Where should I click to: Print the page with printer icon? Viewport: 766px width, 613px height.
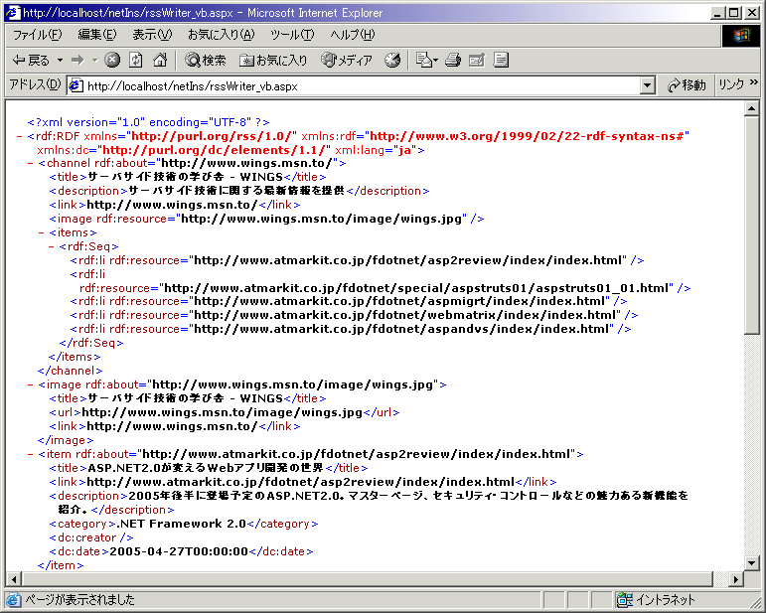(x=453, y=60)
